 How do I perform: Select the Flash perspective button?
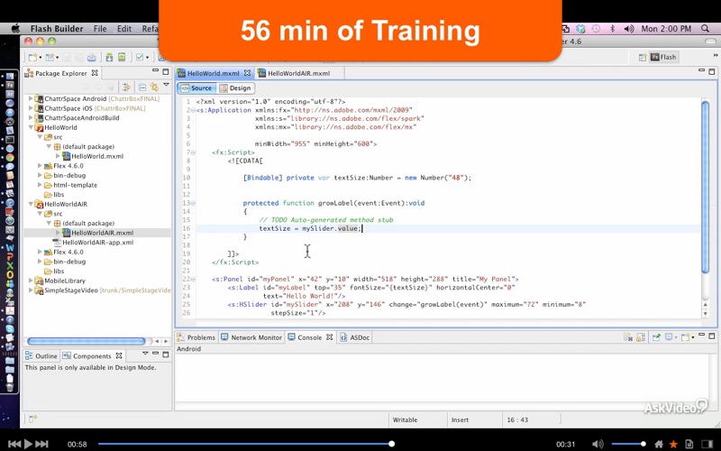663,57
